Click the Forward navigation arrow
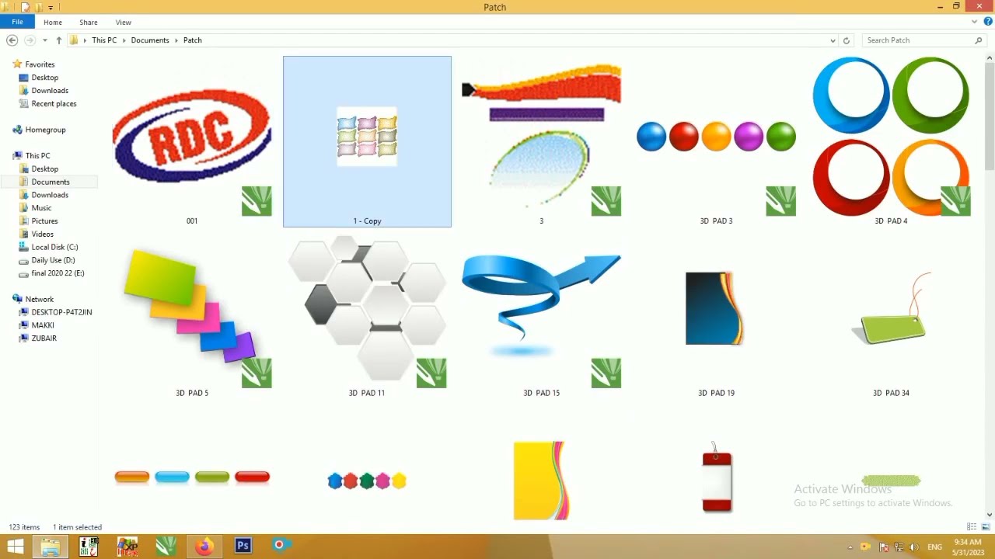This screenshot has height=559, width=995. (30, 40)
